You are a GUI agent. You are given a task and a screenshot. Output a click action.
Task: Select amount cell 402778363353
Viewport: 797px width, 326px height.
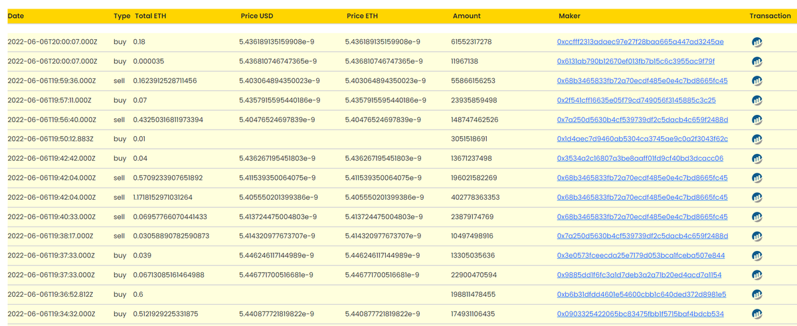click(x=476, y=197)
